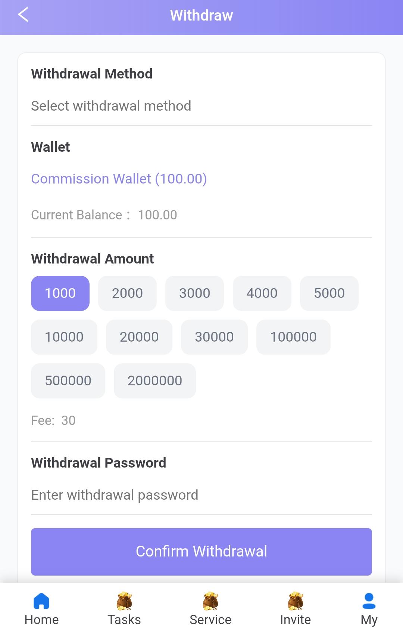Choose the 2000000 amount option
The height and width of the screenshot is (635, 403).
154,380
